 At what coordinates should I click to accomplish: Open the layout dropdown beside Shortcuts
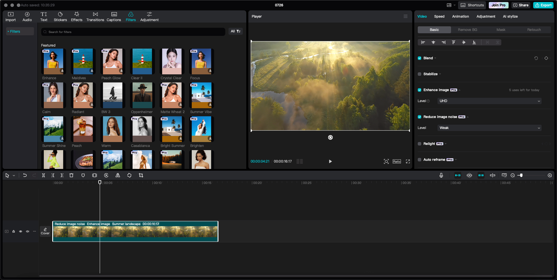[x=451, y=5]
